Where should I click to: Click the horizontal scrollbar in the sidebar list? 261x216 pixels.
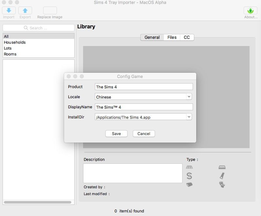coord(38,202)
